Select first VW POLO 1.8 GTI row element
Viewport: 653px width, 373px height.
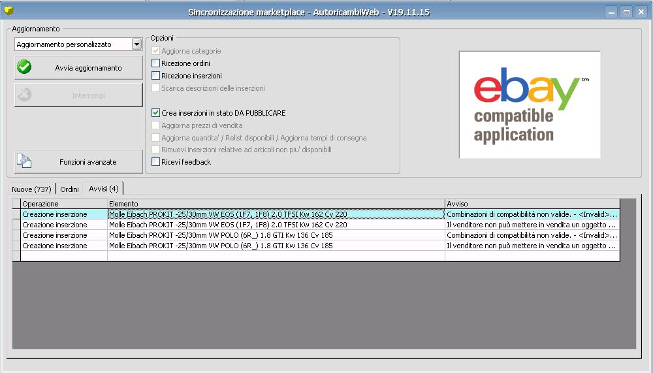click(276, 235)
